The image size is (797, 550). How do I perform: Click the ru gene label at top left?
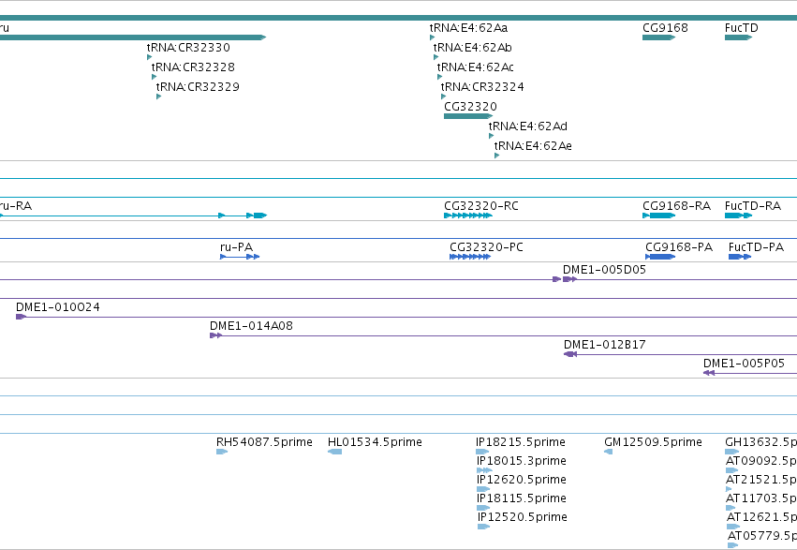click(4, 27)
